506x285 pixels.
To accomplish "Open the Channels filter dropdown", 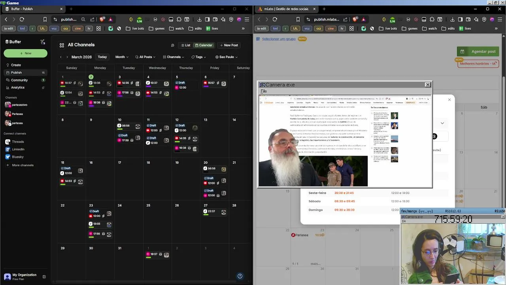I will (174, 57).
